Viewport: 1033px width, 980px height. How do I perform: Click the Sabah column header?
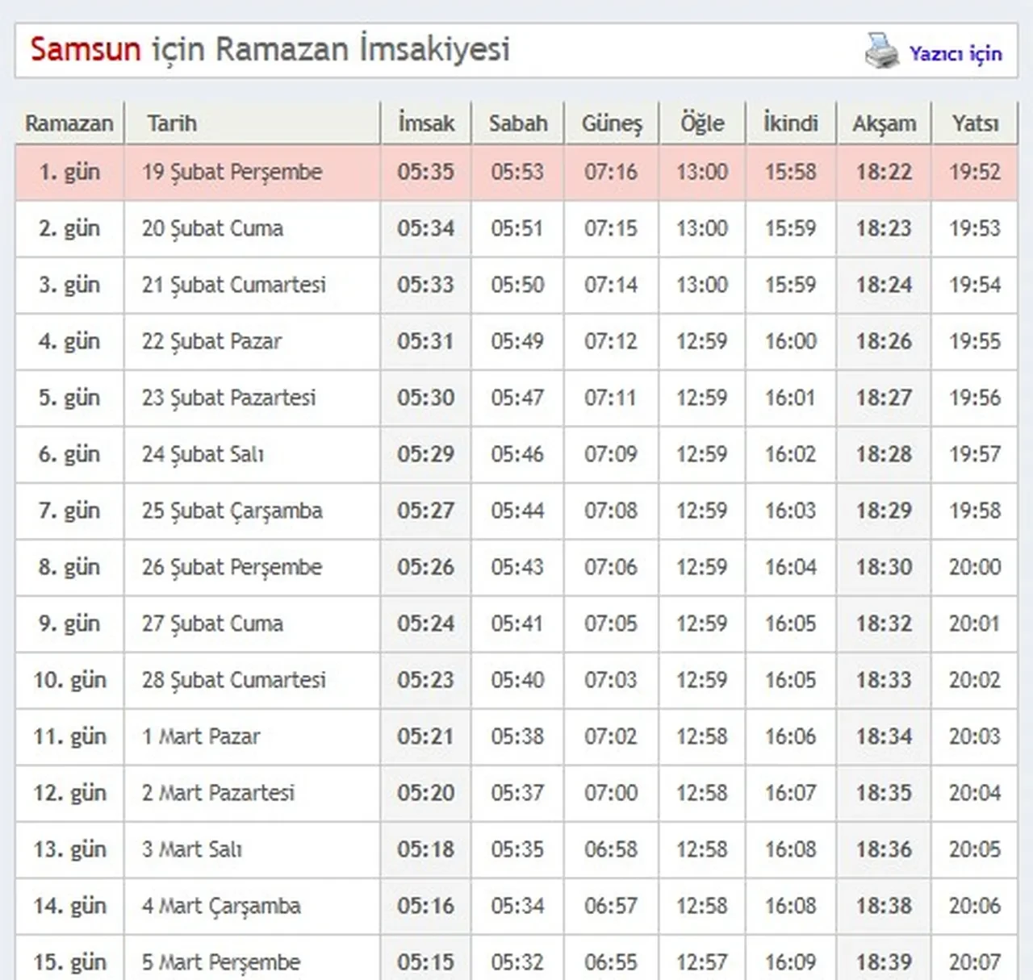click(x=517, y=123)
